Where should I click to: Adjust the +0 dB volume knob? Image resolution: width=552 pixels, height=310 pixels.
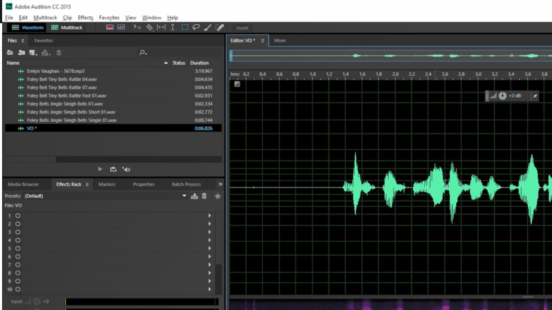tap(502, 96)
